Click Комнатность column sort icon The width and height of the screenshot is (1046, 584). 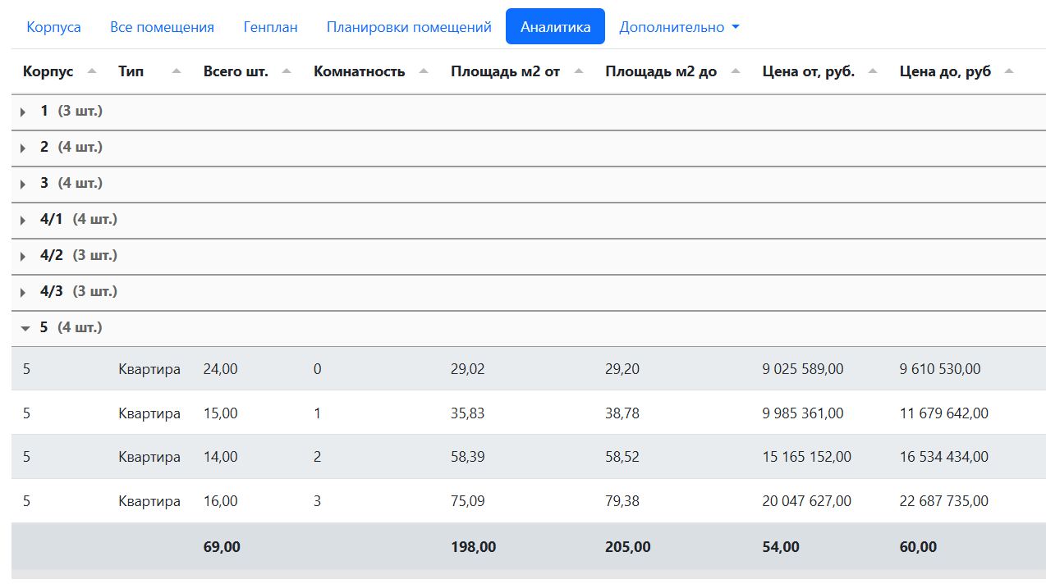[424, 71]
